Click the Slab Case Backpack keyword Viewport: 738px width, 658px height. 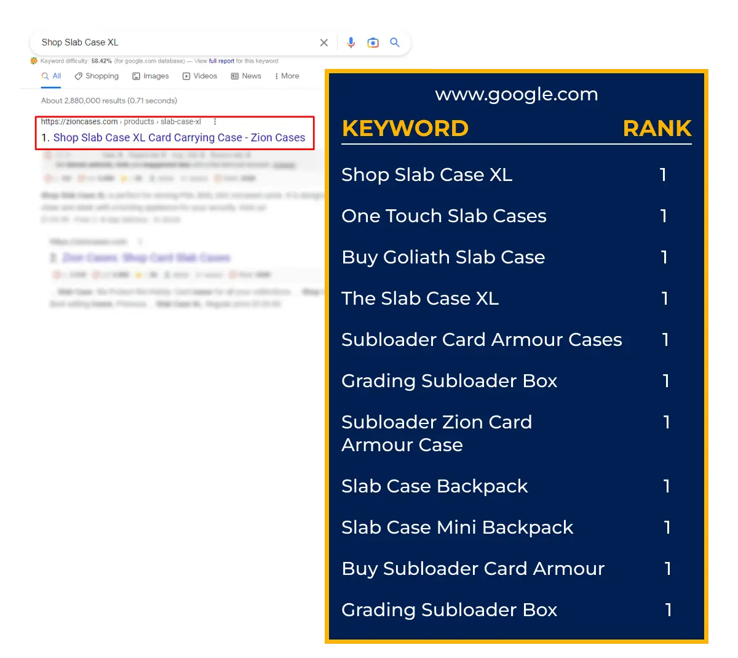(435, 486)
